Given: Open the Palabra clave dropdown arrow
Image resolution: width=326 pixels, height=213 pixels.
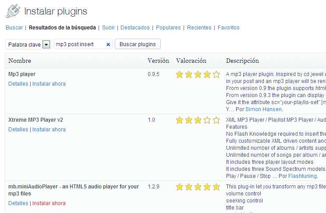Looking at the screenshot, I should 46,44.
